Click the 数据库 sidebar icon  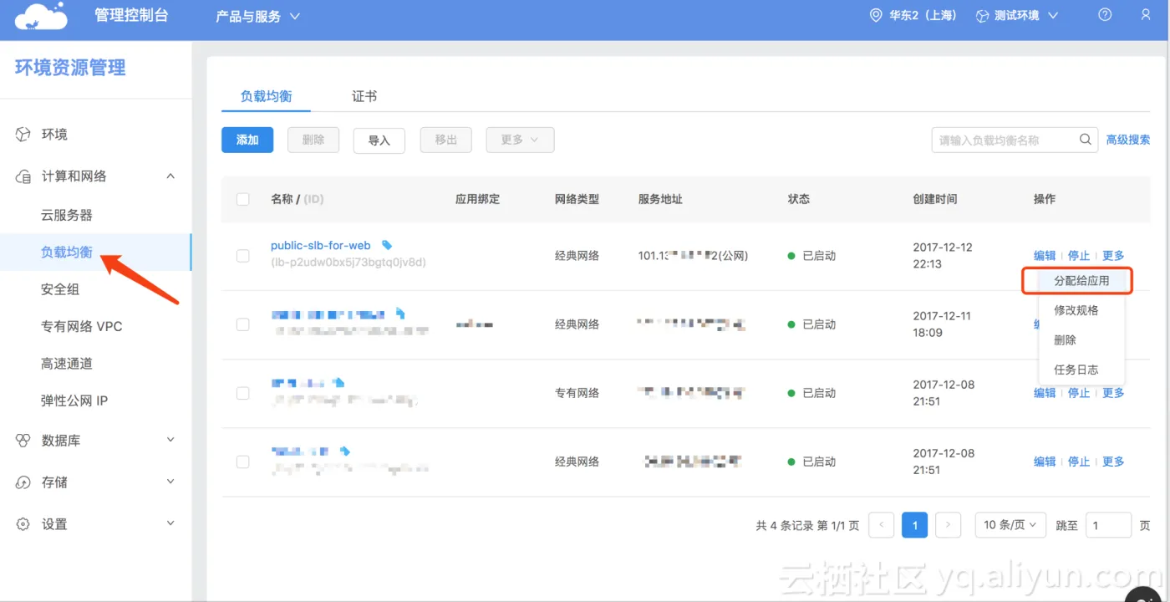click(x=23, y=440)
